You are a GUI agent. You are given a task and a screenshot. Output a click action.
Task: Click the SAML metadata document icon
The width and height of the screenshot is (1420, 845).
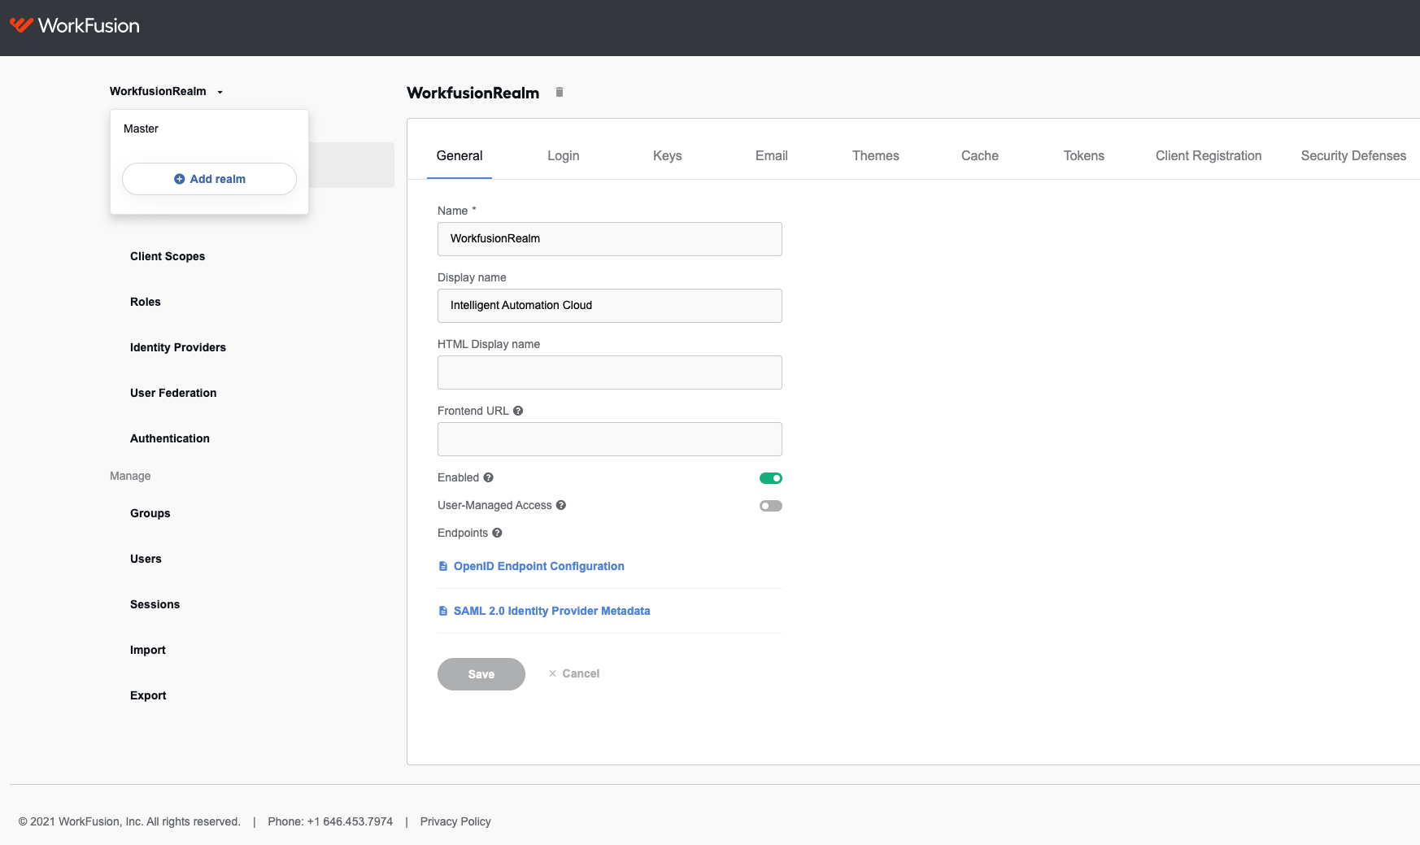point(443,611)
